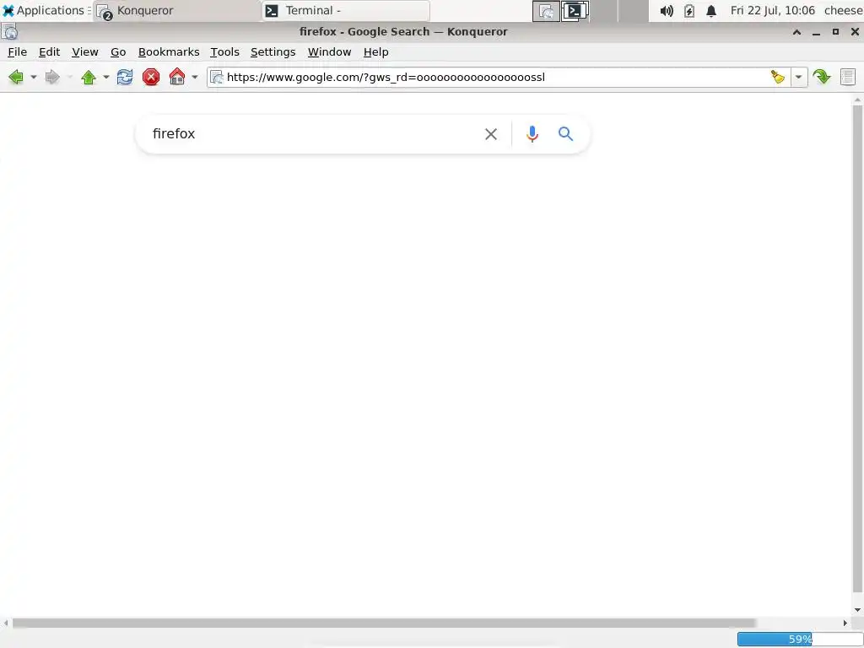864x648 pixels.
Task: Start voice search with microphone icon
Action: coord(532,134)
